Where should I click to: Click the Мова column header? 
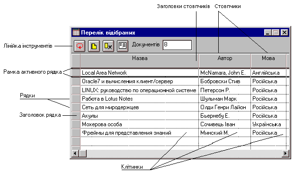[x=268, y=61]
